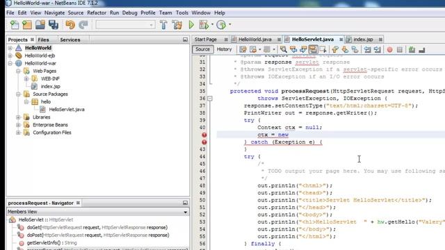Switch to the HelloWorld.java editor tab
This screenshot has width=445, height=250.
pyautogui.click(x=255, y=40)
